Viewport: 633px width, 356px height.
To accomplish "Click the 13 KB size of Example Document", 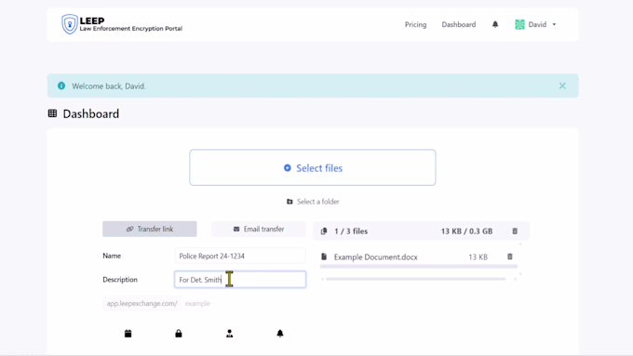I will [x=478, y=257].
